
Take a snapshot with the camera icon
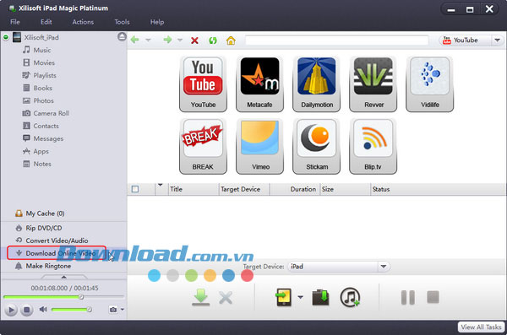(x=113, y=310)
